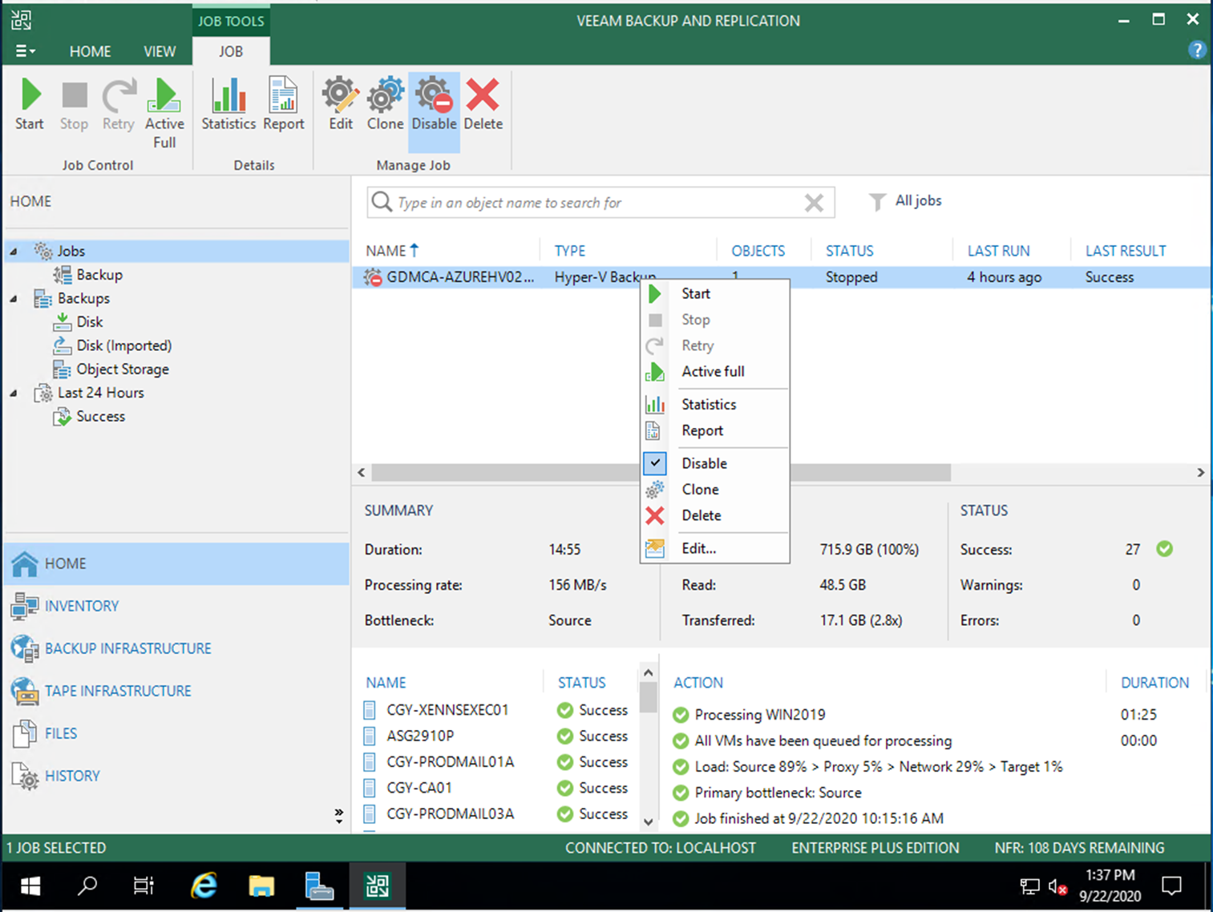The height and width of the screenshot is (912, 1213).
Task: Choose Delete in context menu
Action: coord(715,515)
